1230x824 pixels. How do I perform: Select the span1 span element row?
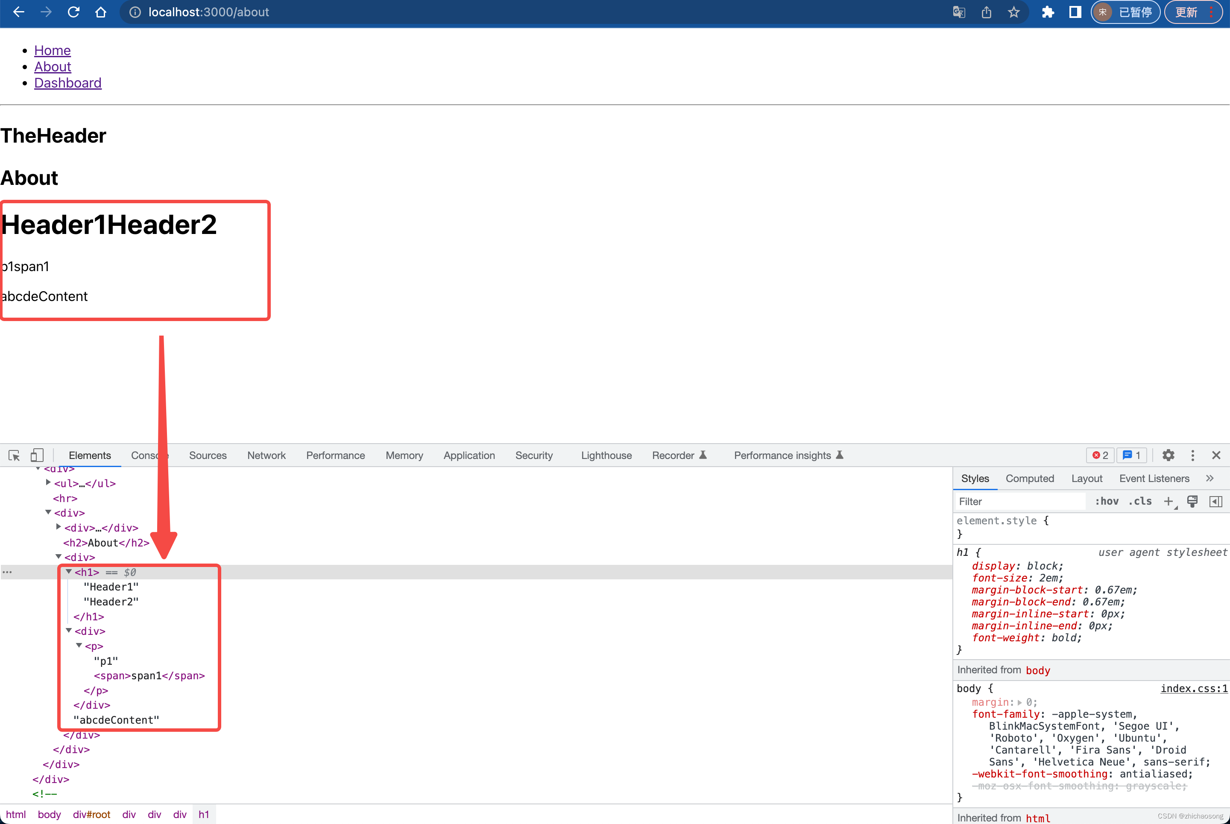(149, 675)
